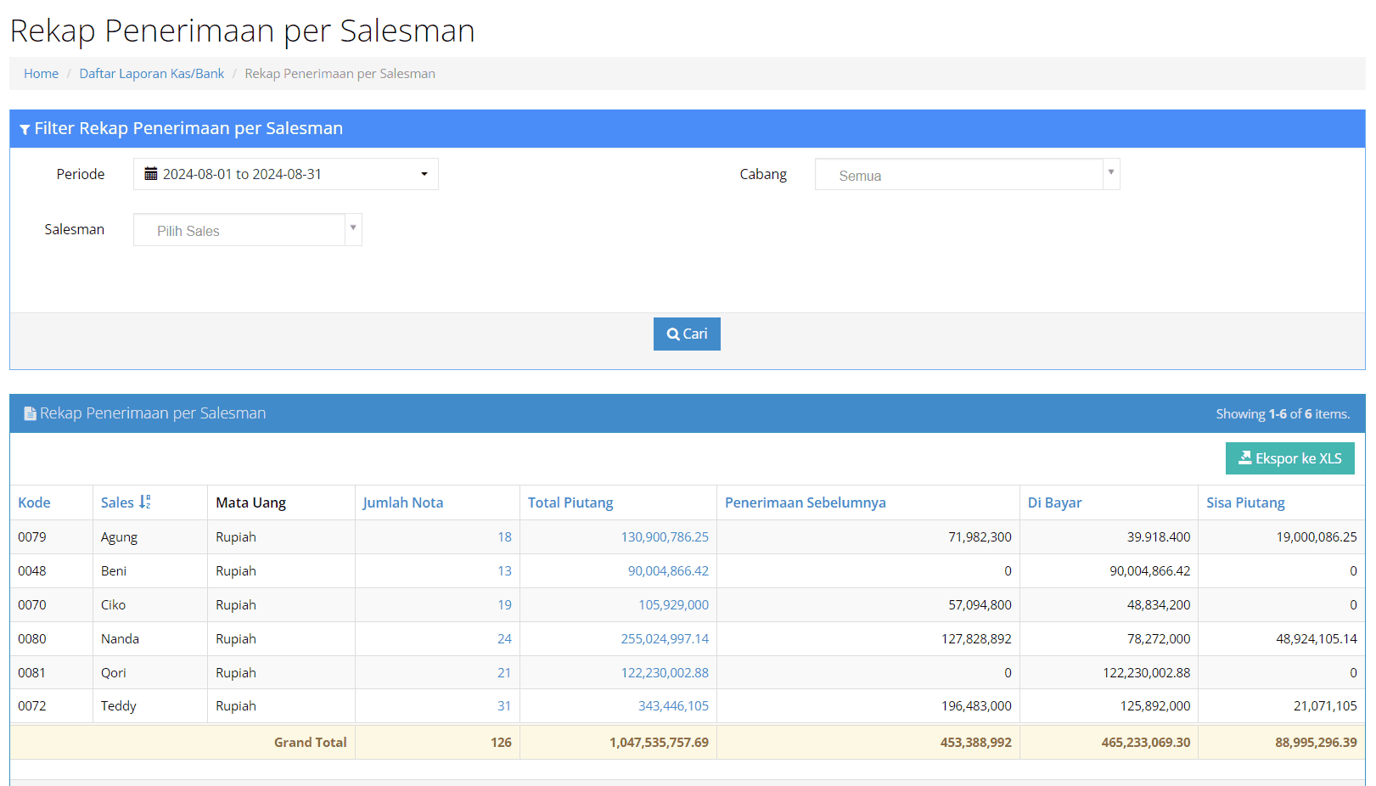Open total piutang 105,929,000 link
The width and height of the screenshot is (1376, 786).
[x=673, y=605]
